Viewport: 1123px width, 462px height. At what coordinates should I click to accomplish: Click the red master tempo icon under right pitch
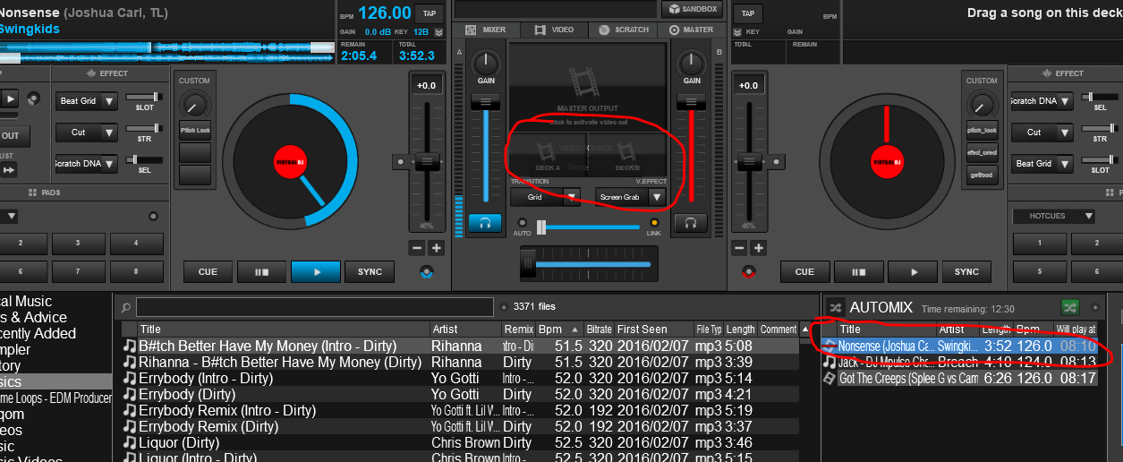(x=748, y=270)
